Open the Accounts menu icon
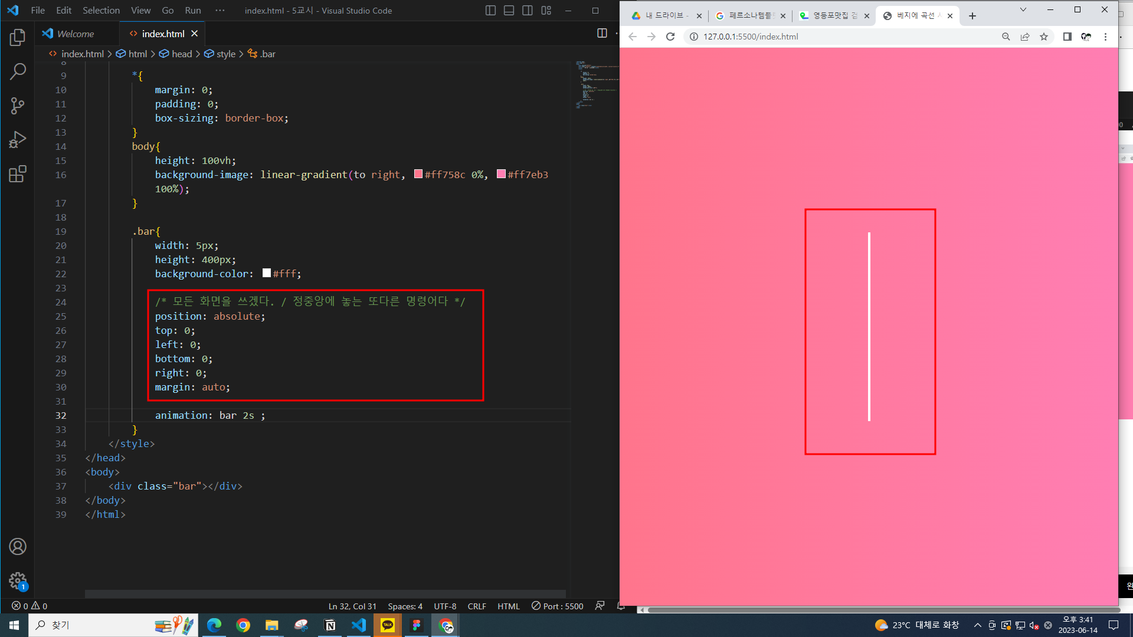The height and width of the screenshot is (637, 1133). point(18,547)
